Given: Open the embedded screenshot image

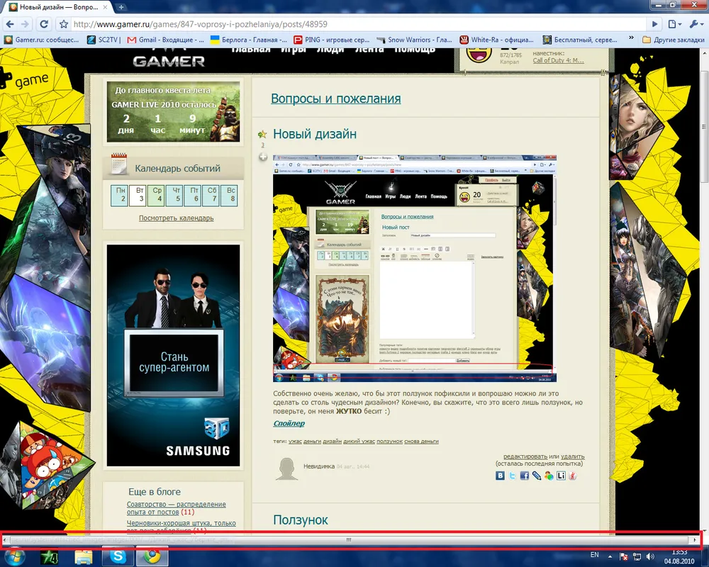Looking at the screenshot, I should pos(415,269).
